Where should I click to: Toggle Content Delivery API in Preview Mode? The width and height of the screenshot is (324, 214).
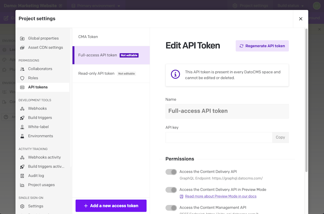click(x=171, y=190)
